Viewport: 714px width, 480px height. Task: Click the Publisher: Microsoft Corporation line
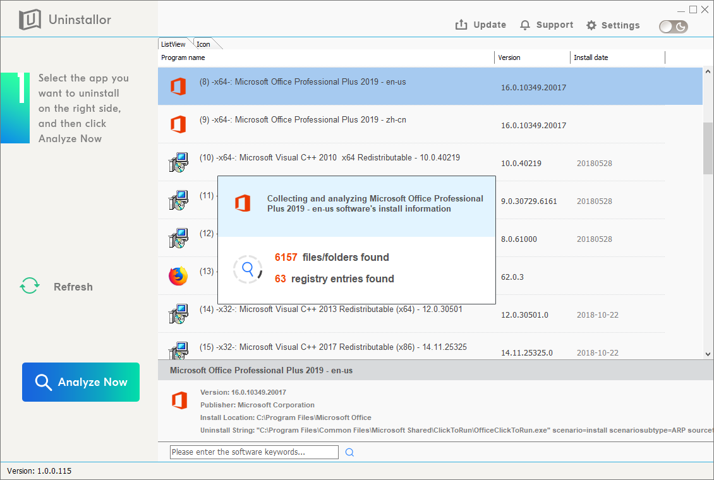[257, 405]
